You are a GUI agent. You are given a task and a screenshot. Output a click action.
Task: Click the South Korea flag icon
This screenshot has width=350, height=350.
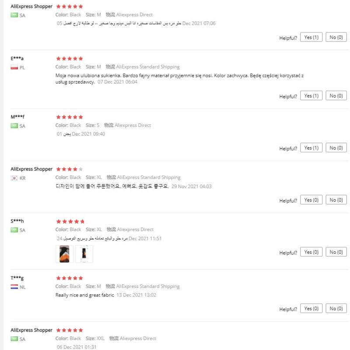pos(14,178)
